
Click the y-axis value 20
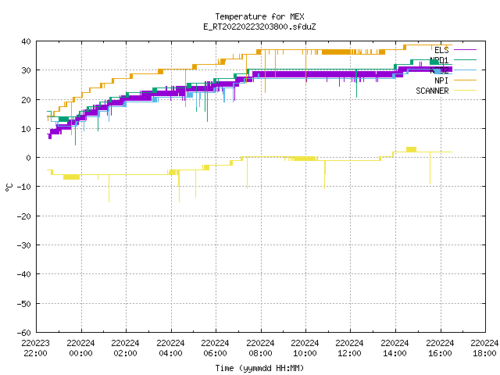pos(26,100)
